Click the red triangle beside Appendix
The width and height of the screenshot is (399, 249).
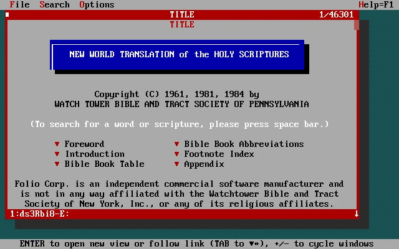click(x=176, y=164)
